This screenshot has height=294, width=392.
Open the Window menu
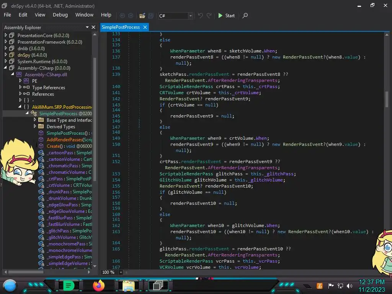pos(84,15)
